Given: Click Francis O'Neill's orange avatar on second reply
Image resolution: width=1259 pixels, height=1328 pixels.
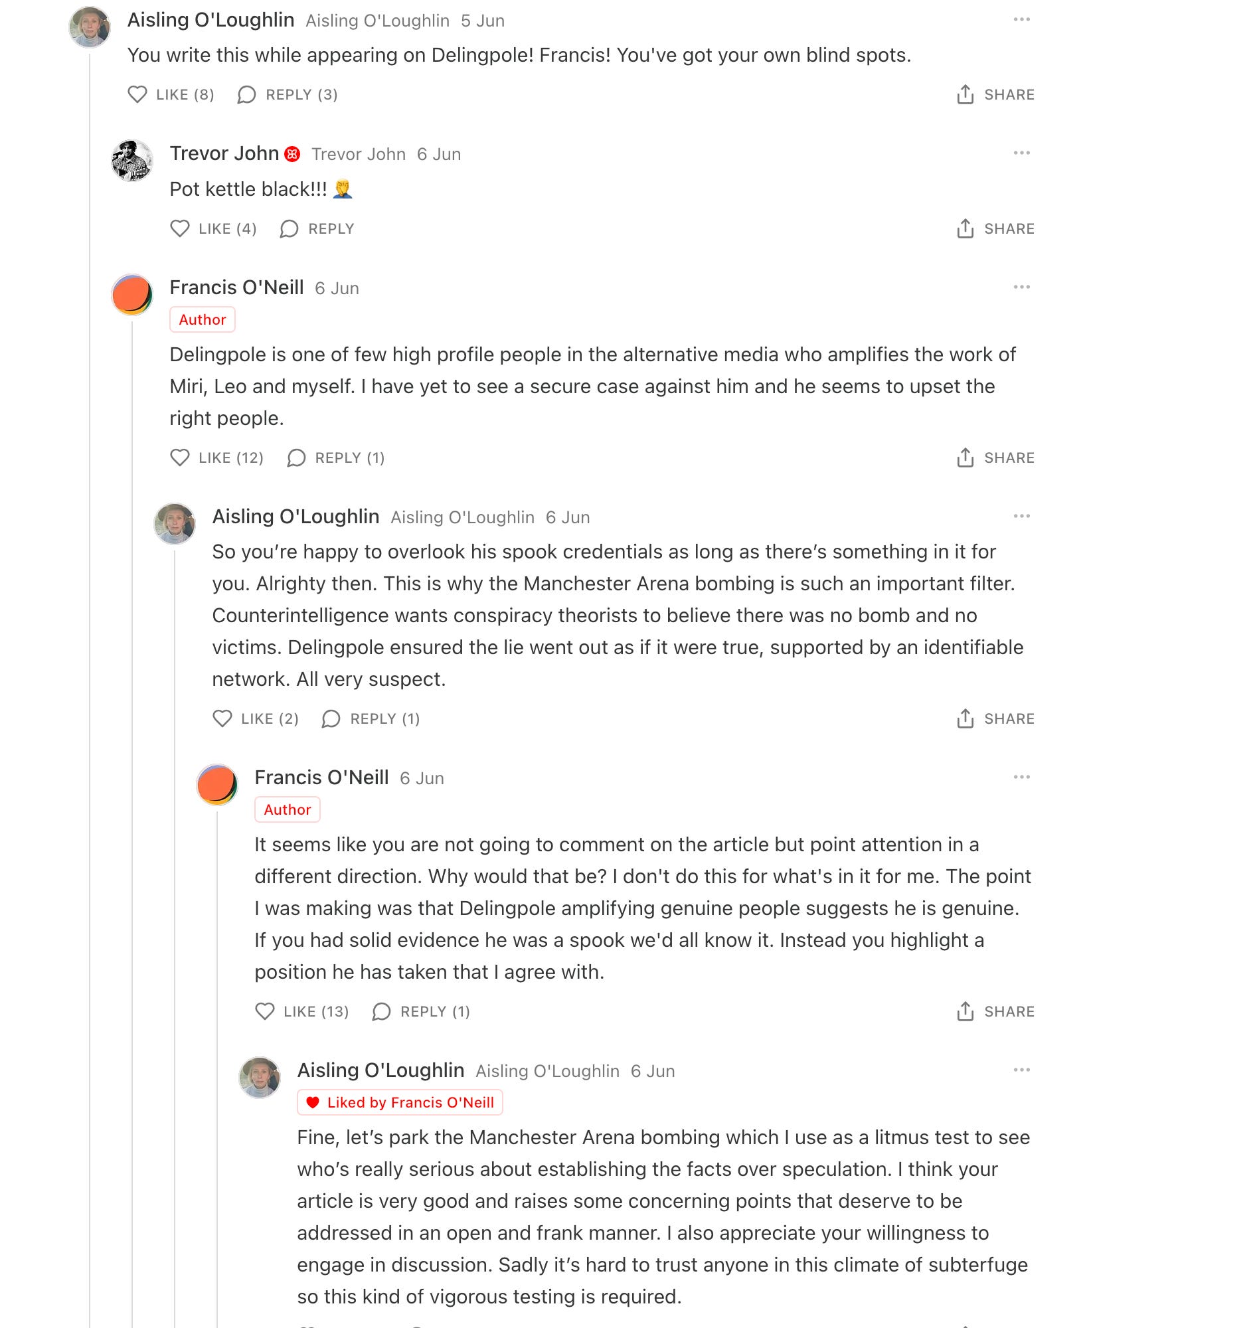Looking at the screenshot, I should [216, 784].
